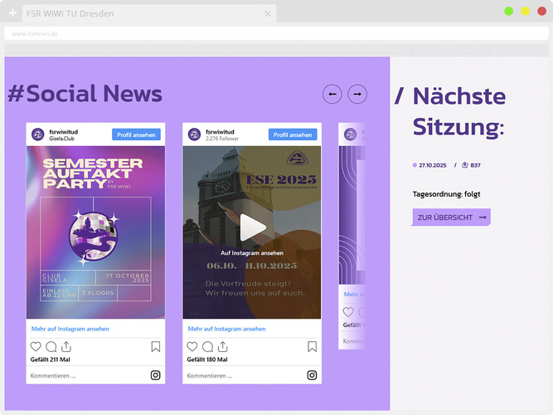This screenshot has width=553, height=415.
Task: Click Instagram logo under ESE 2025 post
Action: coord(312,375)
